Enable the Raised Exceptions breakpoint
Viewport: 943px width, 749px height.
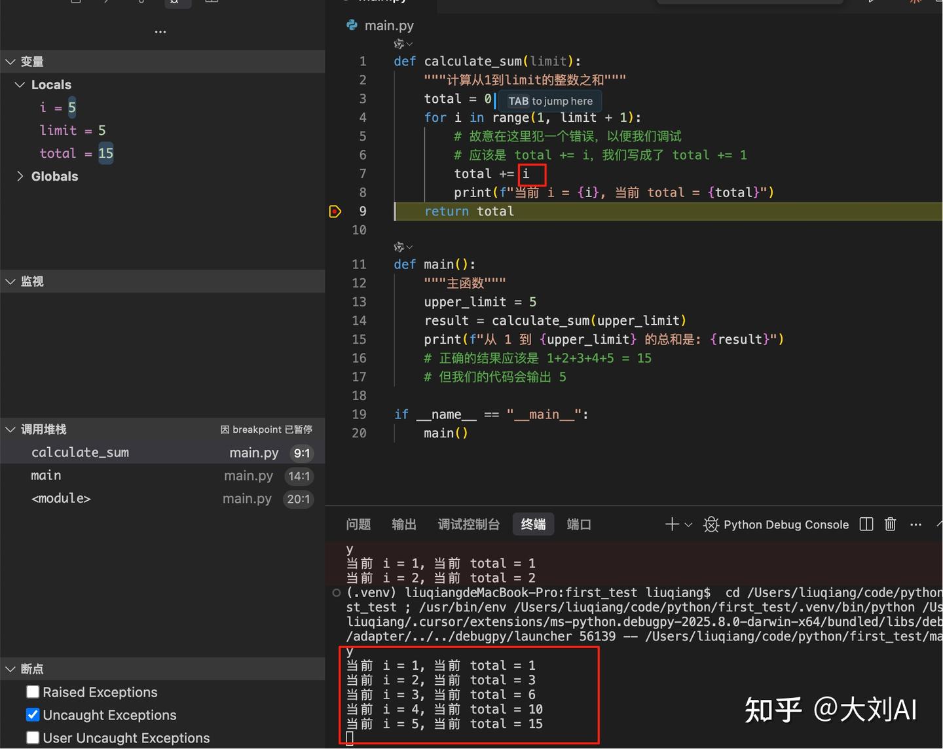(x=33, y=691)
